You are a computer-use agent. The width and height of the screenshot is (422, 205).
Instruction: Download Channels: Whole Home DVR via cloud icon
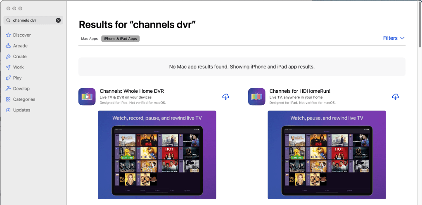pyautogui.click(x=225, y=97)
